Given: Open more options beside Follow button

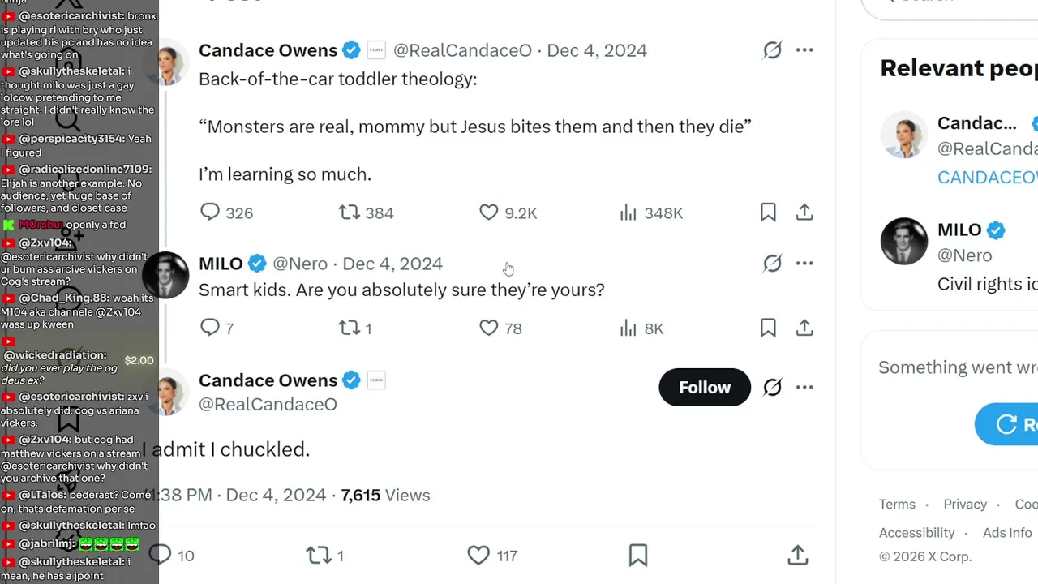Looking at the screenshot, I should pyautogui.click(x=804, y=387).
